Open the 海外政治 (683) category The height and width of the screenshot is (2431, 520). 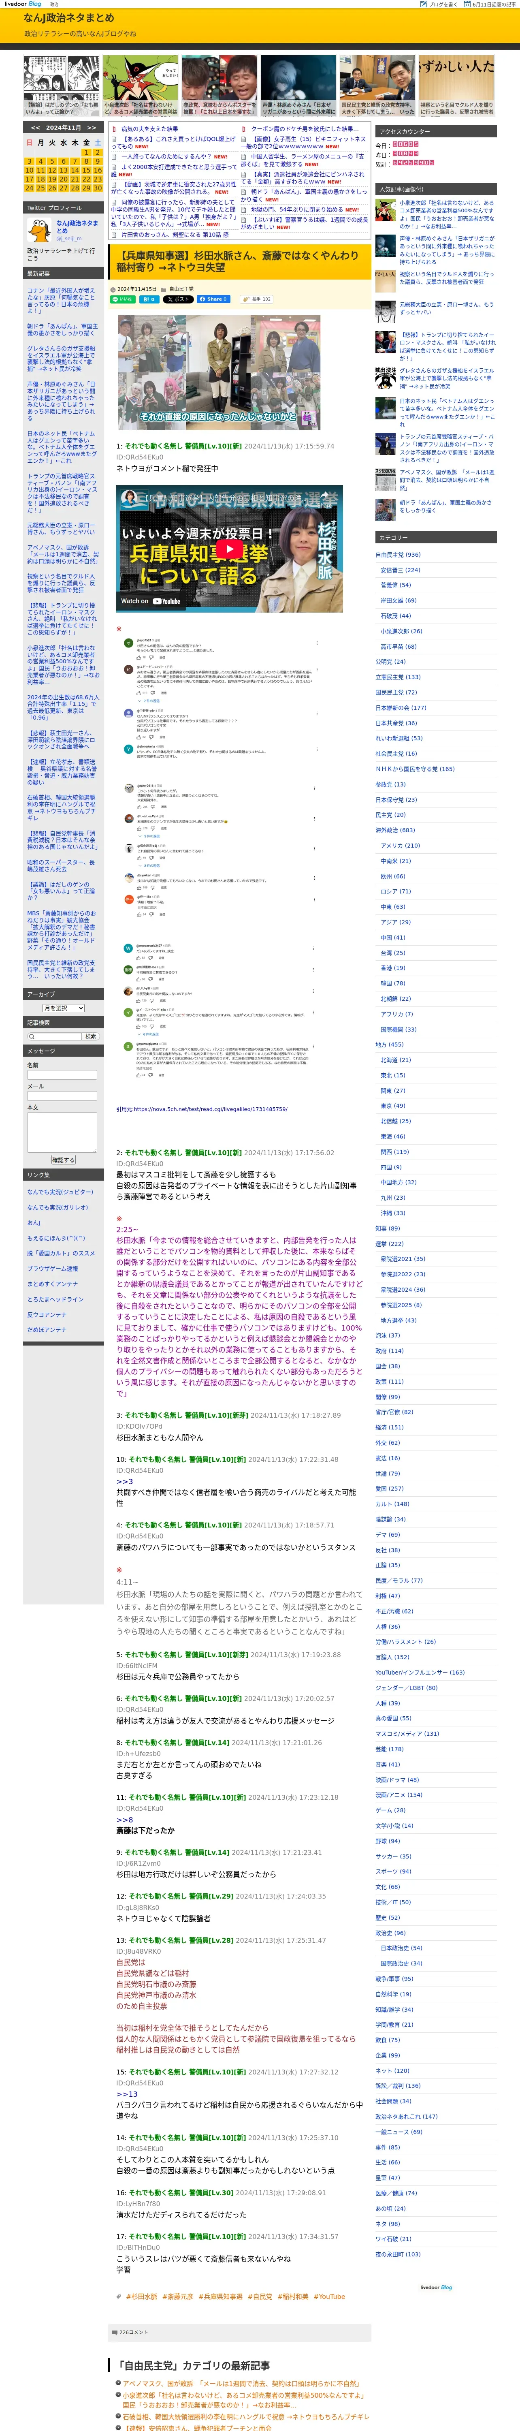pos(395,831)
